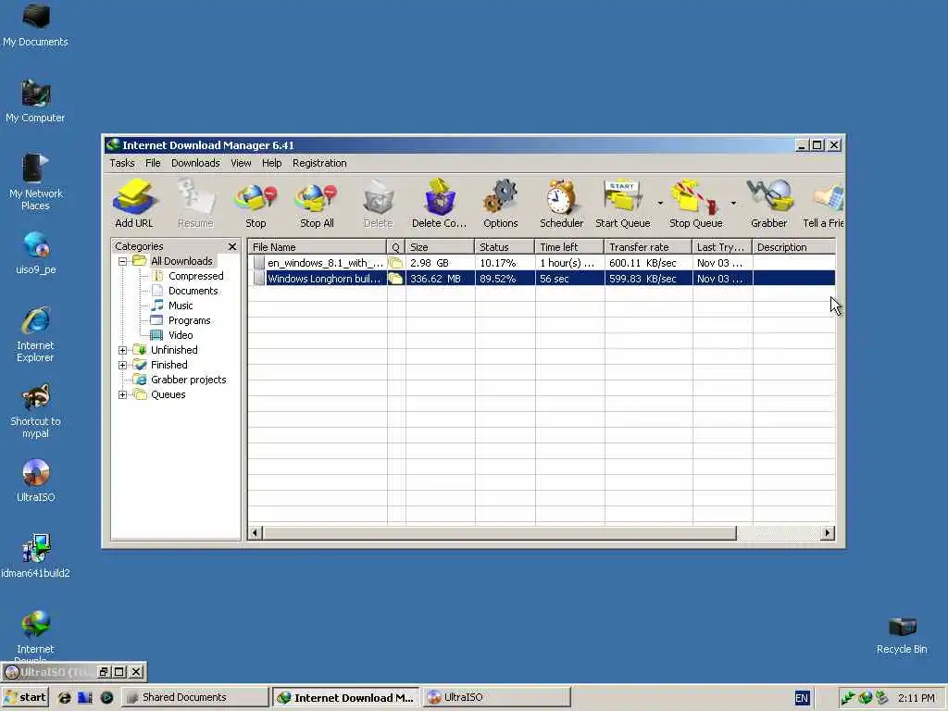Switch to the UltraISO taskbar button

click(x=496, y=697)
